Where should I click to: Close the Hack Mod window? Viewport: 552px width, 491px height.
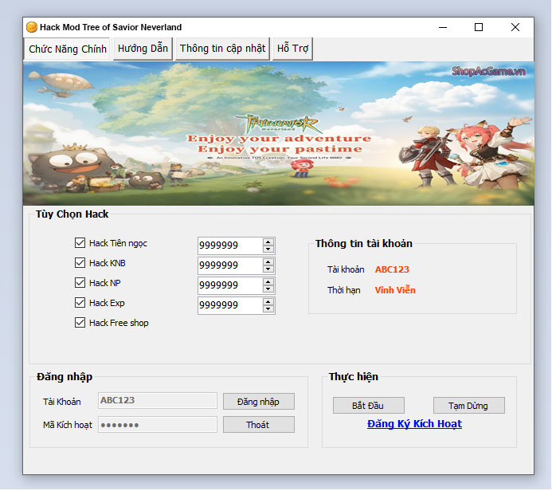coord(515,27)
